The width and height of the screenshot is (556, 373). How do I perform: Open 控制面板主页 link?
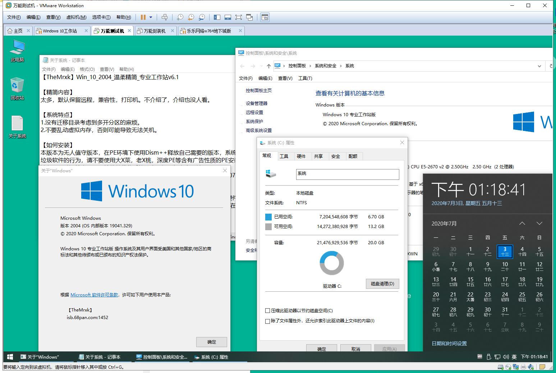(259, 91)
